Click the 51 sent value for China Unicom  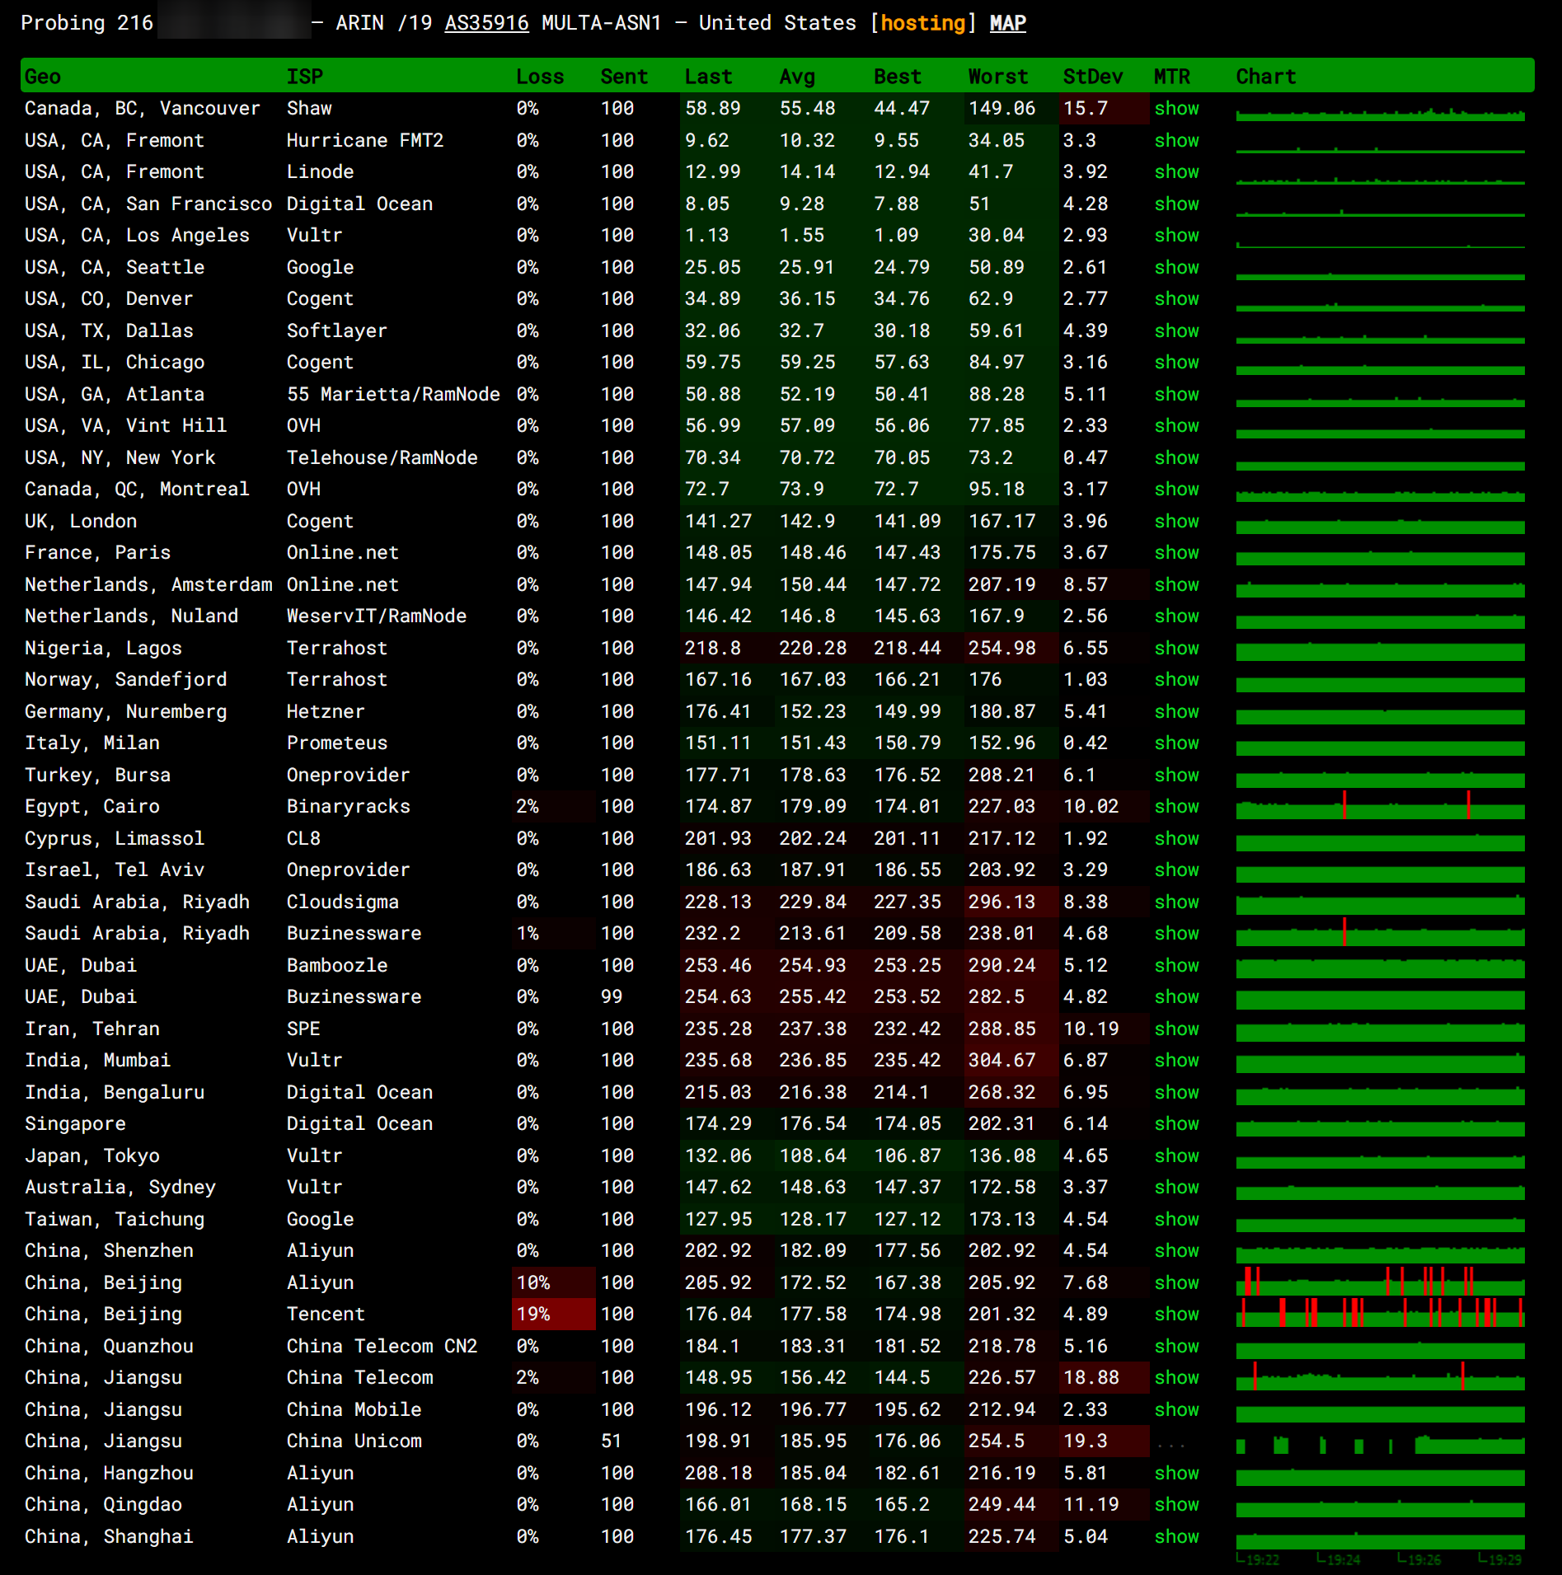coord(611,1441)
